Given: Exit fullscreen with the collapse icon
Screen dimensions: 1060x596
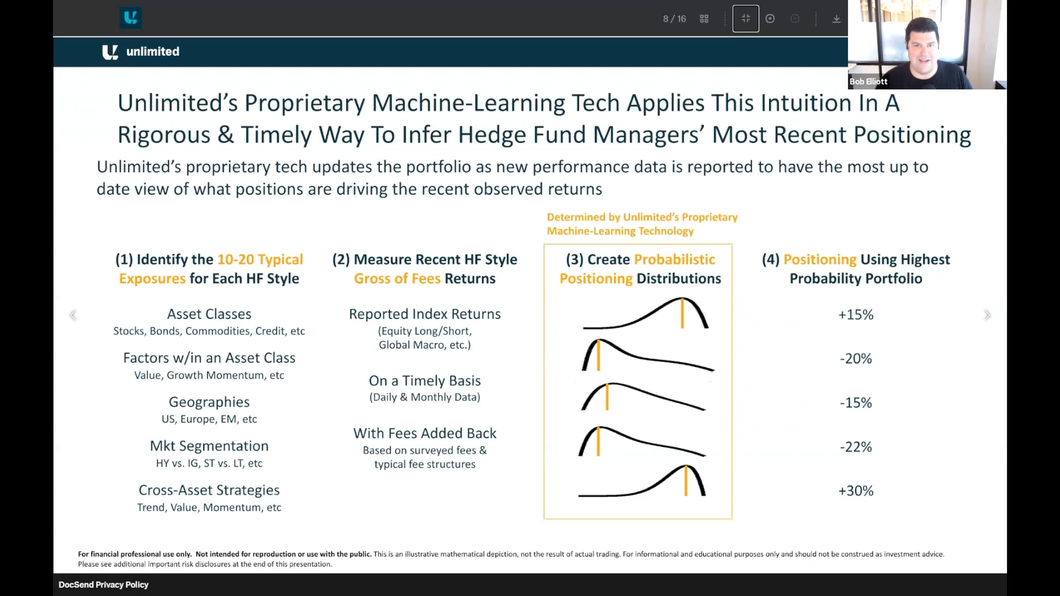Looking at the screenshot, I should (x=746, y=19).
